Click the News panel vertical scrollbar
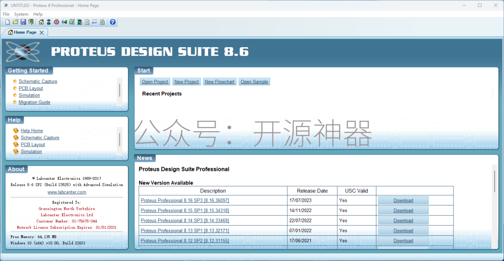Image resolution: width=504 pixels, height=261 pixels. (495, 206)
